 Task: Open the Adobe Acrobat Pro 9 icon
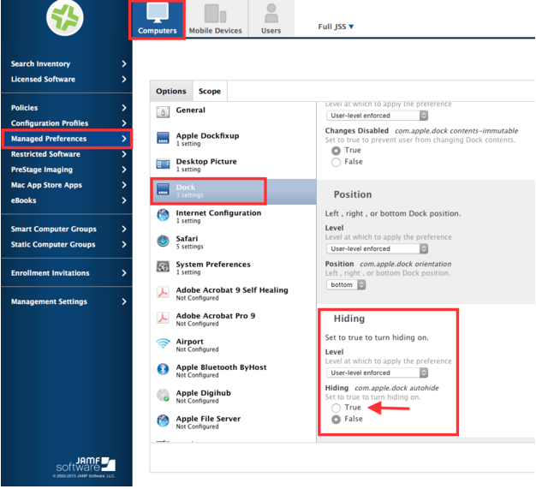[x=163, y=319]
